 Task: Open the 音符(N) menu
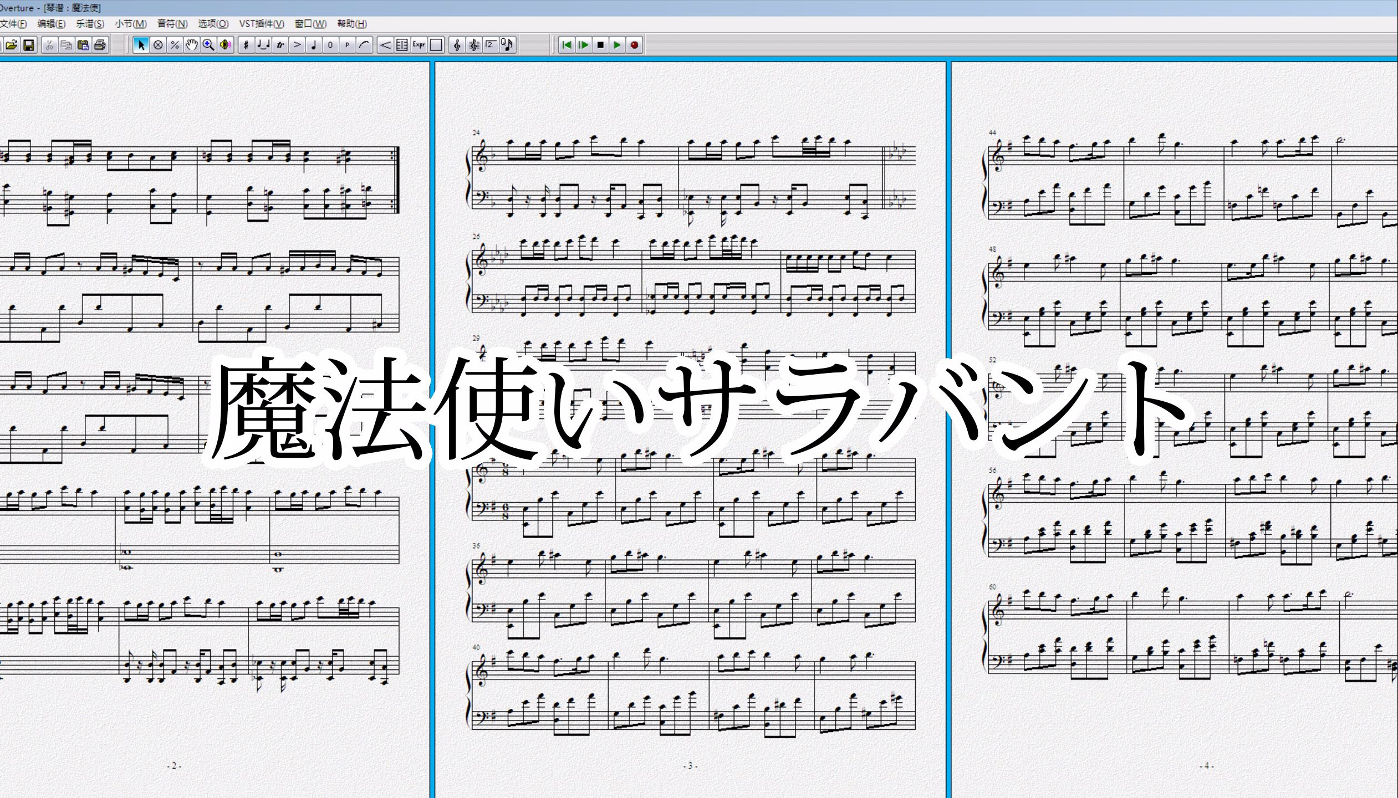tap(172, 23)
